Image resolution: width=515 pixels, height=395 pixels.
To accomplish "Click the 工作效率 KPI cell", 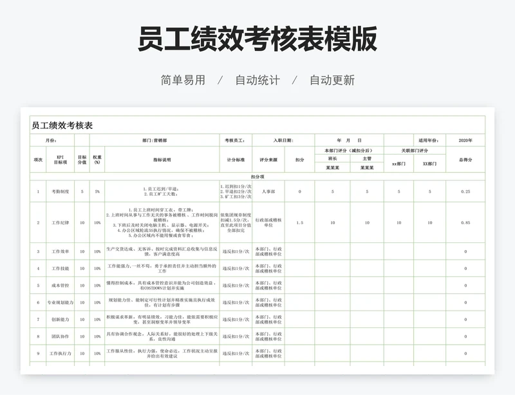I will pos(60,251).
